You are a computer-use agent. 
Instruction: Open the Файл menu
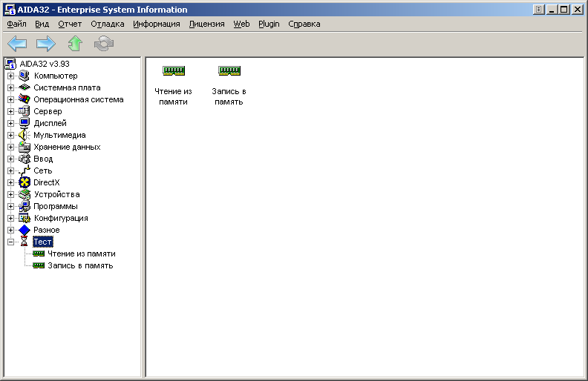coord(16,24)
